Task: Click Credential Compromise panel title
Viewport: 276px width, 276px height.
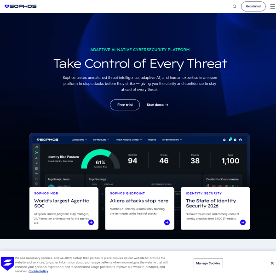Action: pyautogui.click(x=222, y=179)
